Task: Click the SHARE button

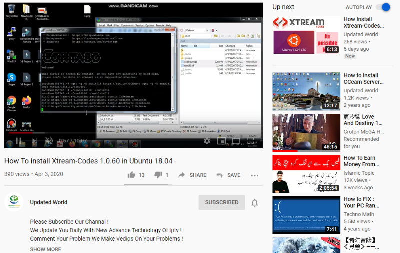Action: coord(192,175)
